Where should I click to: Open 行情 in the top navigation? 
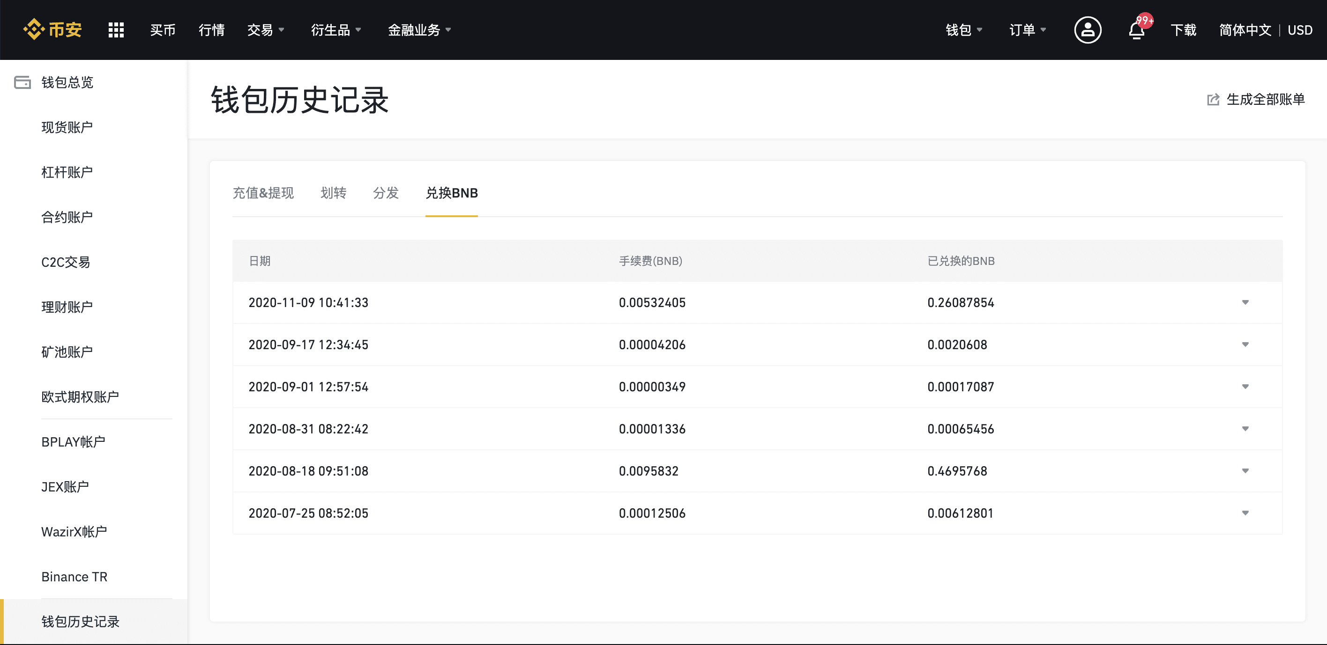click(x=212, y=30)
